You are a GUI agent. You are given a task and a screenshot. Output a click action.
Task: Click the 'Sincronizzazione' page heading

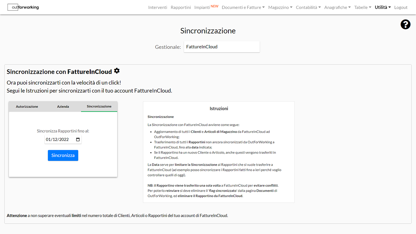point(208,31)
